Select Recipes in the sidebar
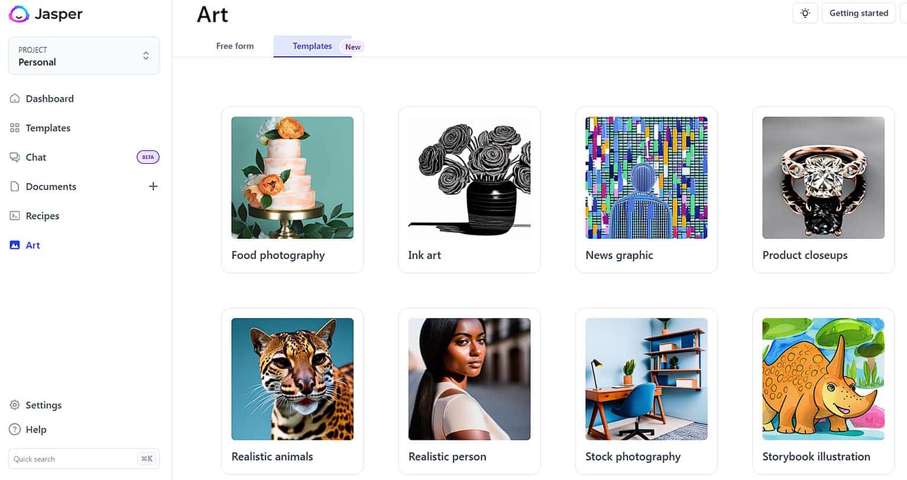 pos(42,215)
